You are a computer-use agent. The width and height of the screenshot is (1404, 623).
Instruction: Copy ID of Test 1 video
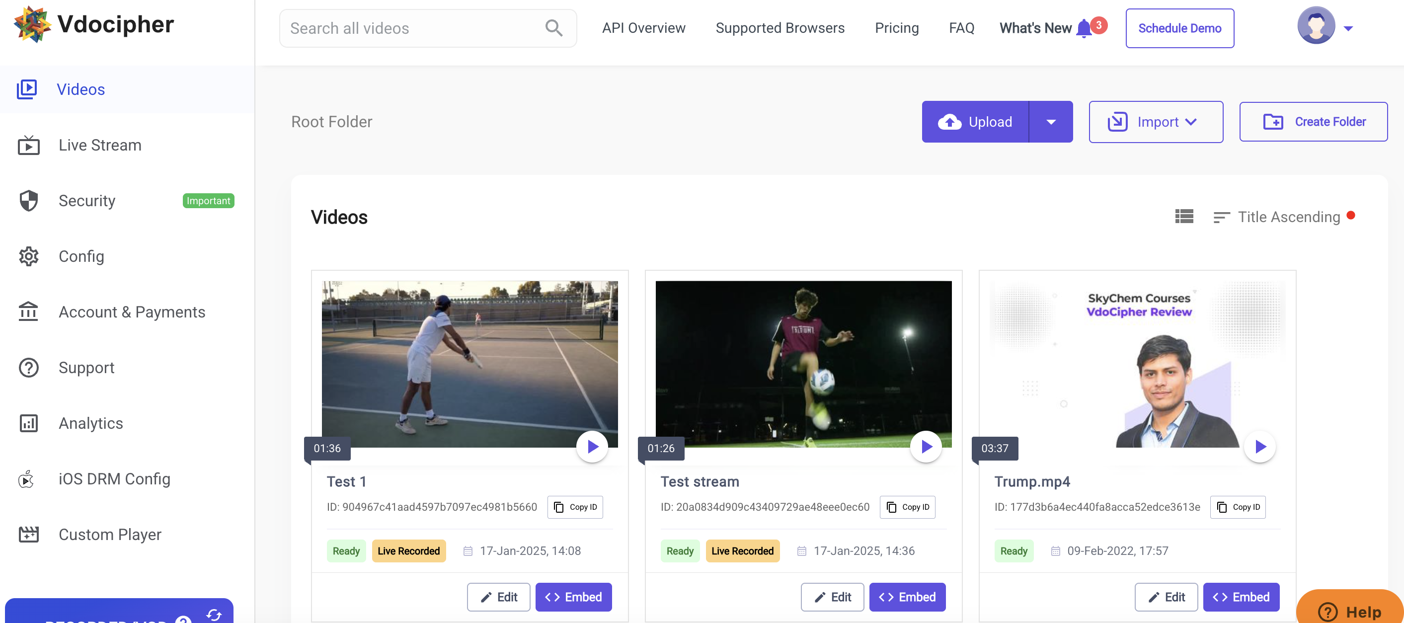coord(574,507)
